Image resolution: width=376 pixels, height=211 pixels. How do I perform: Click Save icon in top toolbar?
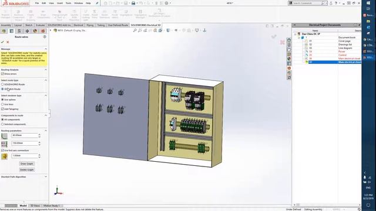coord(126,3)
